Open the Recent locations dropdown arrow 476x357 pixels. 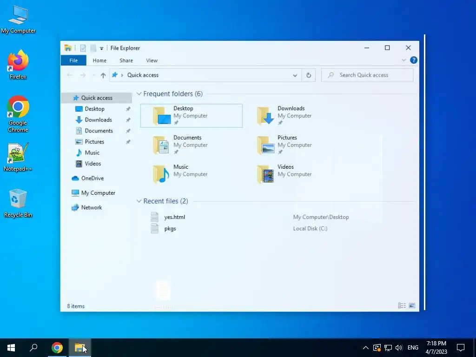pyautogui.click(x=93, y=75)
